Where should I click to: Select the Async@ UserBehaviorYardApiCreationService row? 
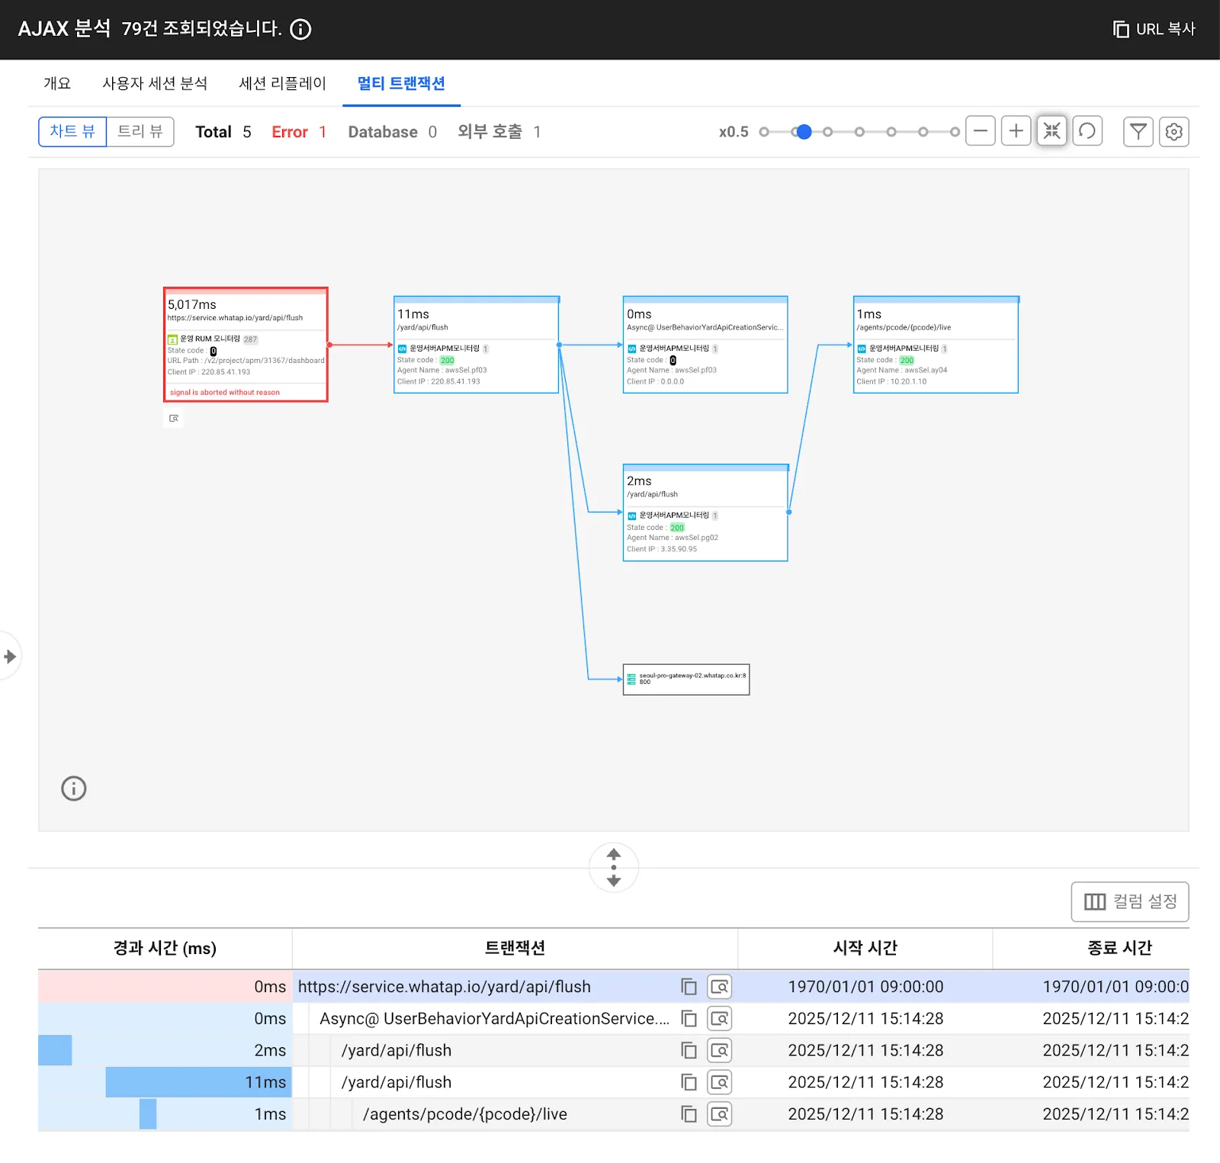coord(614,1018)
